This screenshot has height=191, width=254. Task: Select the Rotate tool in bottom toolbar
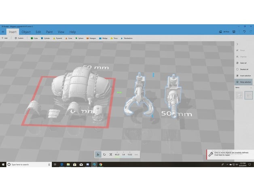[105, 154]
